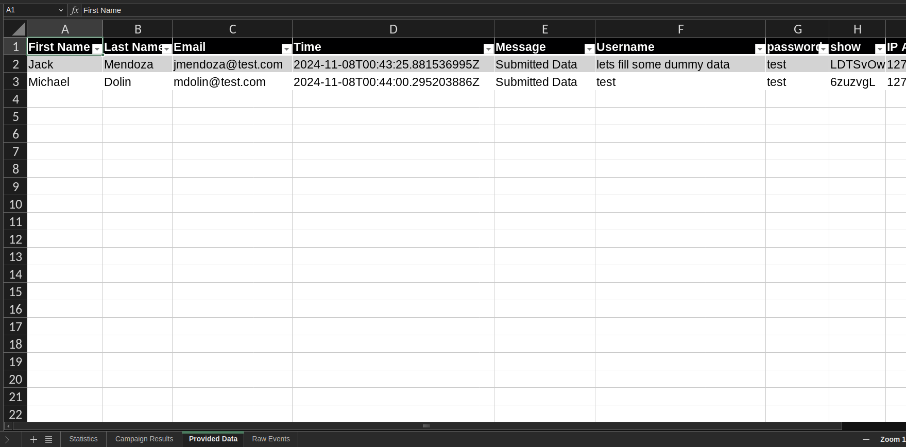Select column A header

[65, 29]
